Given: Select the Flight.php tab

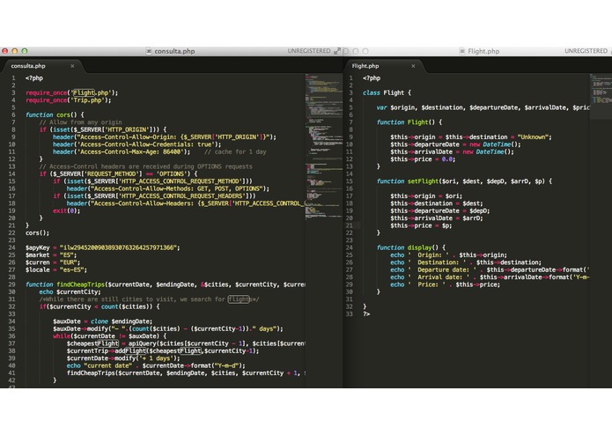Looking at the screenshot, I should tap(383, 66).
